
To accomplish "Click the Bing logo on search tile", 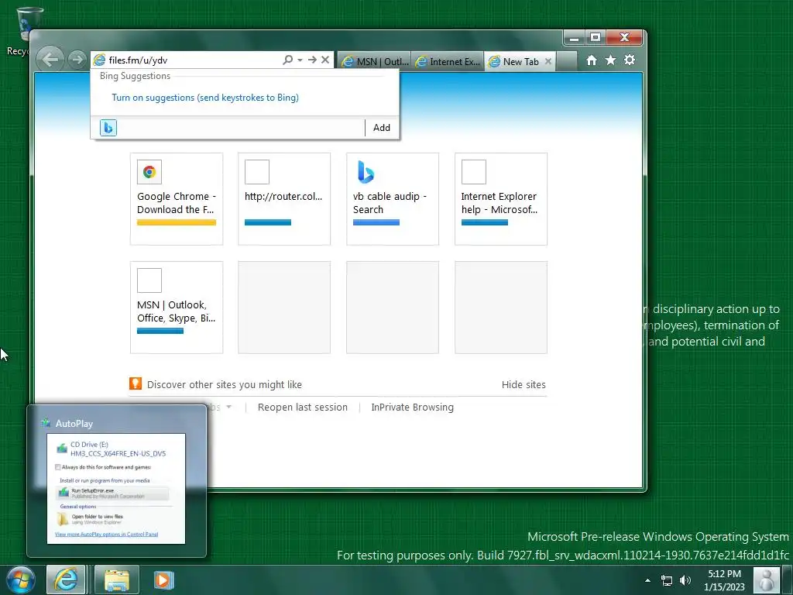I will pos(366,172).
